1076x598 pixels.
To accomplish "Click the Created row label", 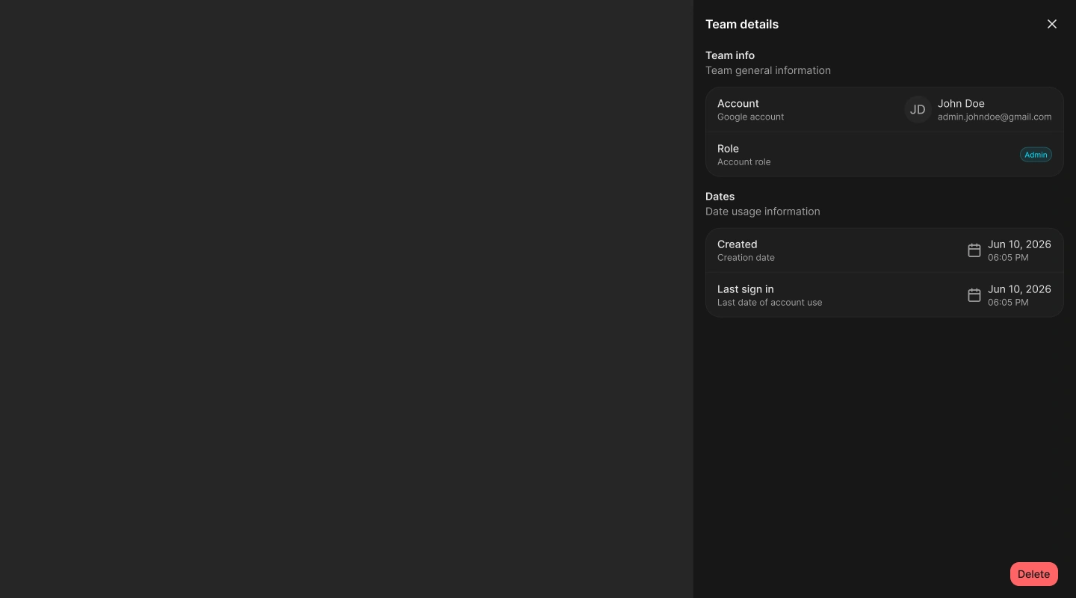I will (738, 244).
